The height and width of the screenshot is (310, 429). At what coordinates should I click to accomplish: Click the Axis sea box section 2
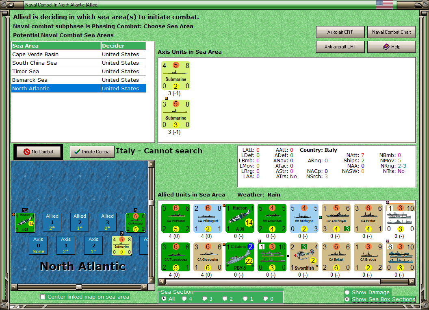pyautogui.click(x=93, y=245)
